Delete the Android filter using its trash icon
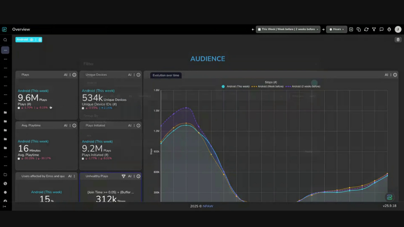 pyautogui.click(x=40, y=40)
